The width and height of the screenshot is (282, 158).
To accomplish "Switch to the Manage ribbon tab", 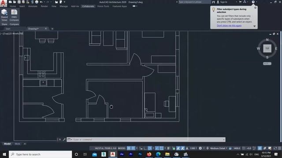I will (63, 6).
